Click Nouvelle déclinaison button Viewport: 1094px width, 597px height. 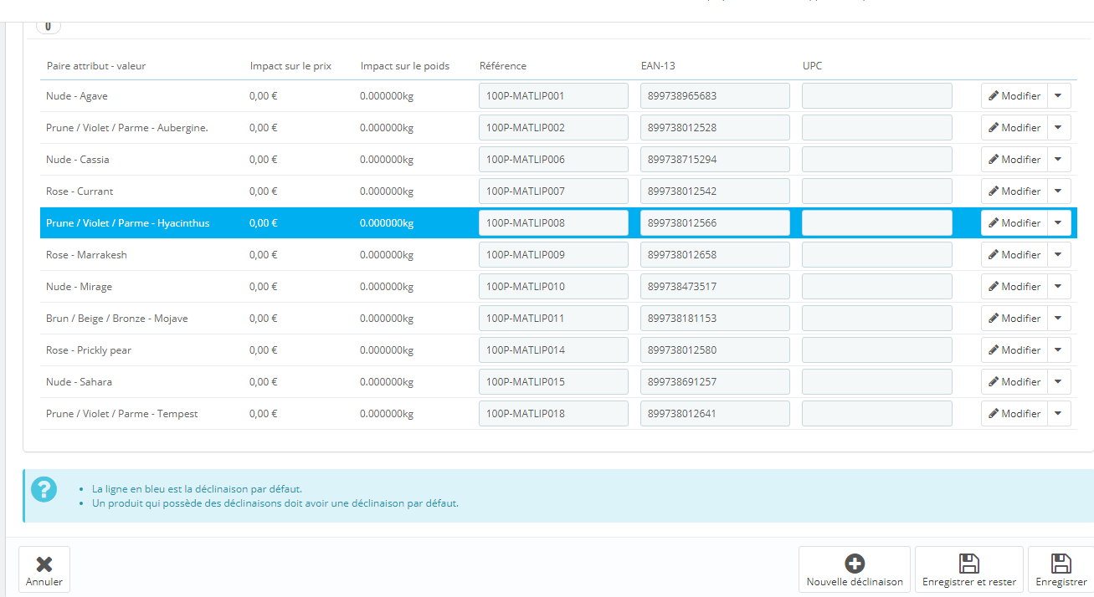coord(855,569)
